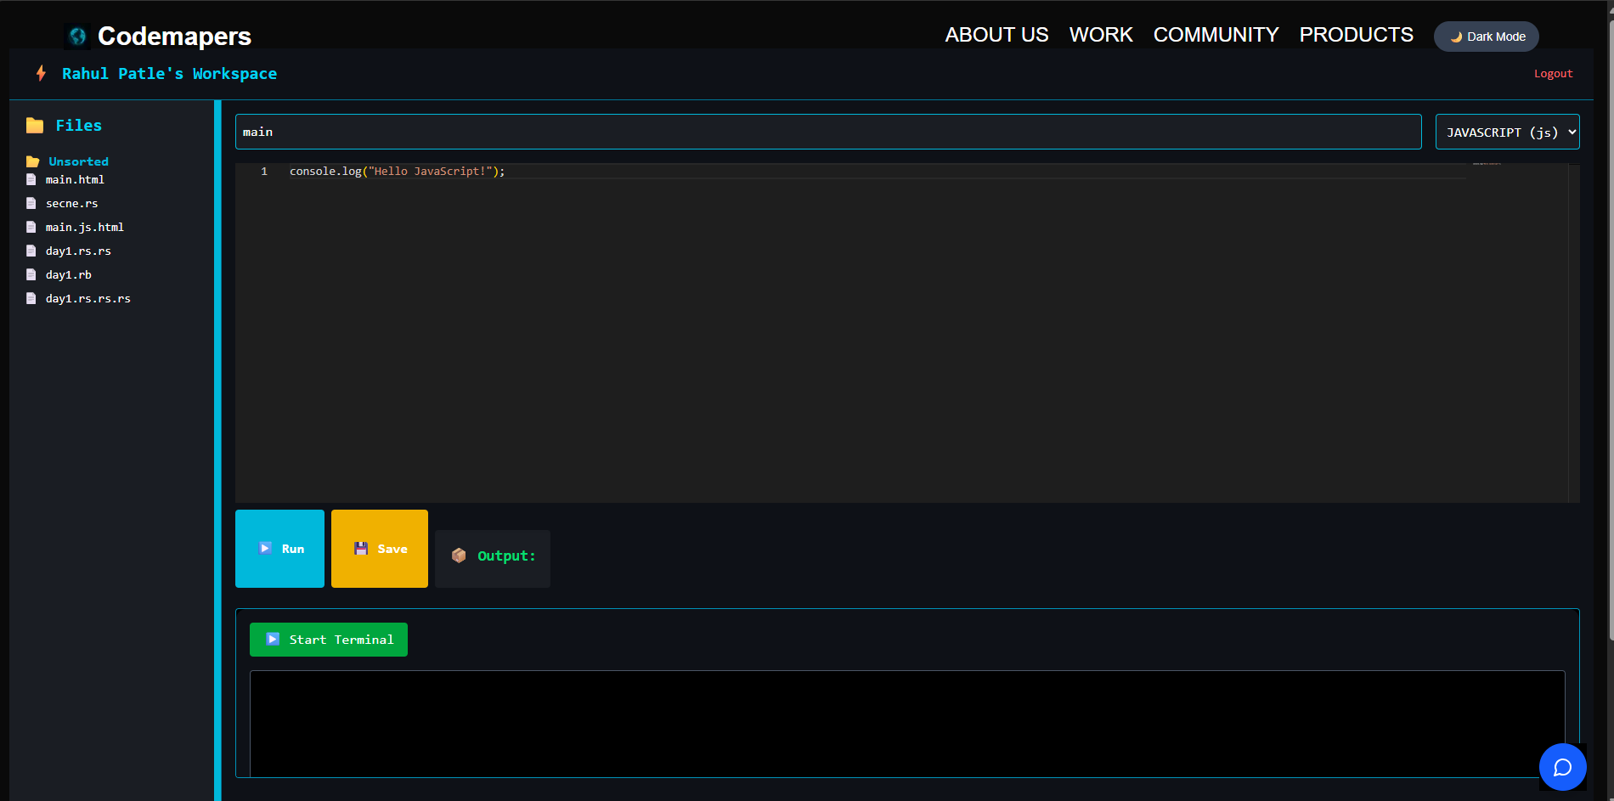Open main.js.html in the file list
Screen dimensions: 1614x801
[84, 228]
